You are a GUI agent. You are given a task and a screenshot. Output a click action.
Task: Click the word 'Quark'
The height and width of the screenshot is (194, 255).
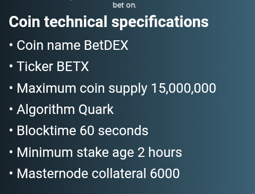tap(96, 110)
